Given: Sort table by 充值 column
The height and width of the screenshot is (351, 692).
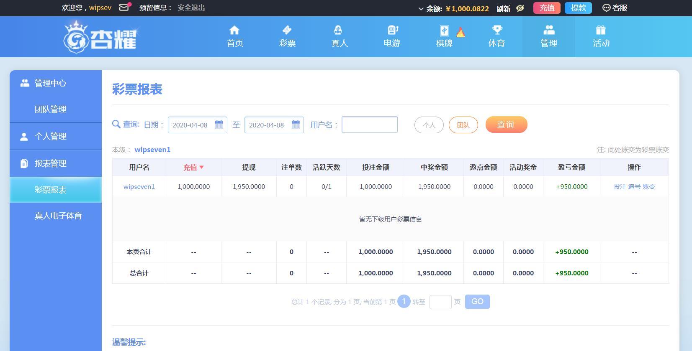Looking at the screenshot, I should tap(193, 167).
